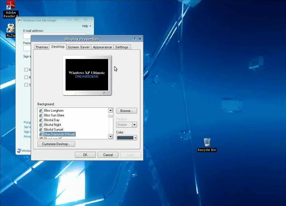The image size is (286, 206).
Task: Pick Blissful Sunset background
Action: click(54, 130)
